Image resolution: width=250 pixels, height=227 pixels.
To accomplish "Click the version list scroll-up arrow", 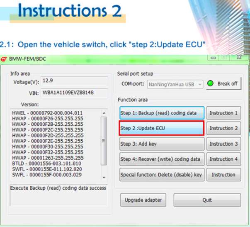I will tap(104, 113).
